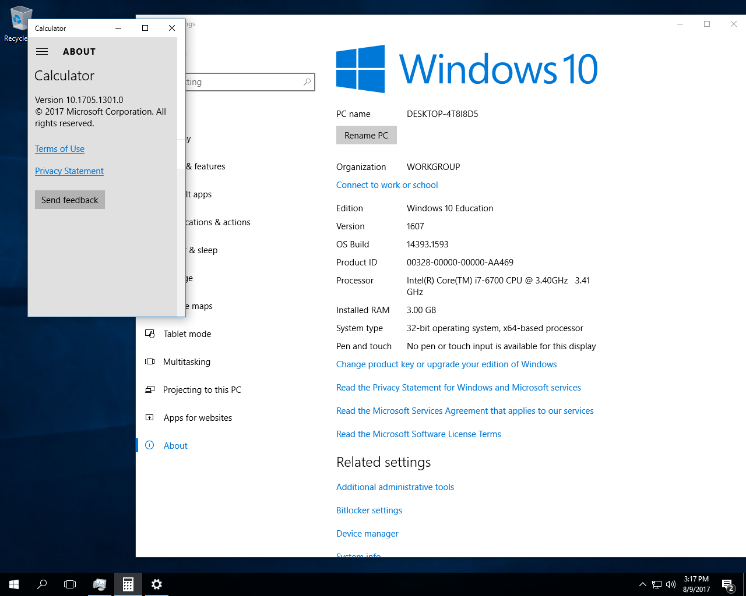Click the Apps for websites icon
Image resolution: width=746 pixels, height=596 pixels.
150,417
